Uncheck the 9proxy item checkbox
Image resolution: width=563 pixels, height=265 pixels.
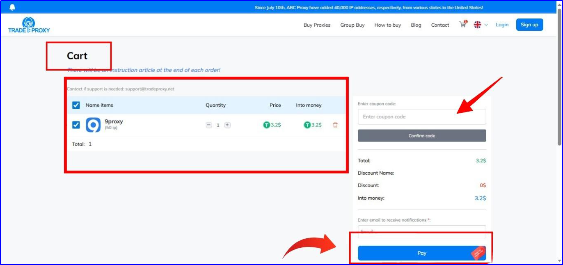[76, 125]
